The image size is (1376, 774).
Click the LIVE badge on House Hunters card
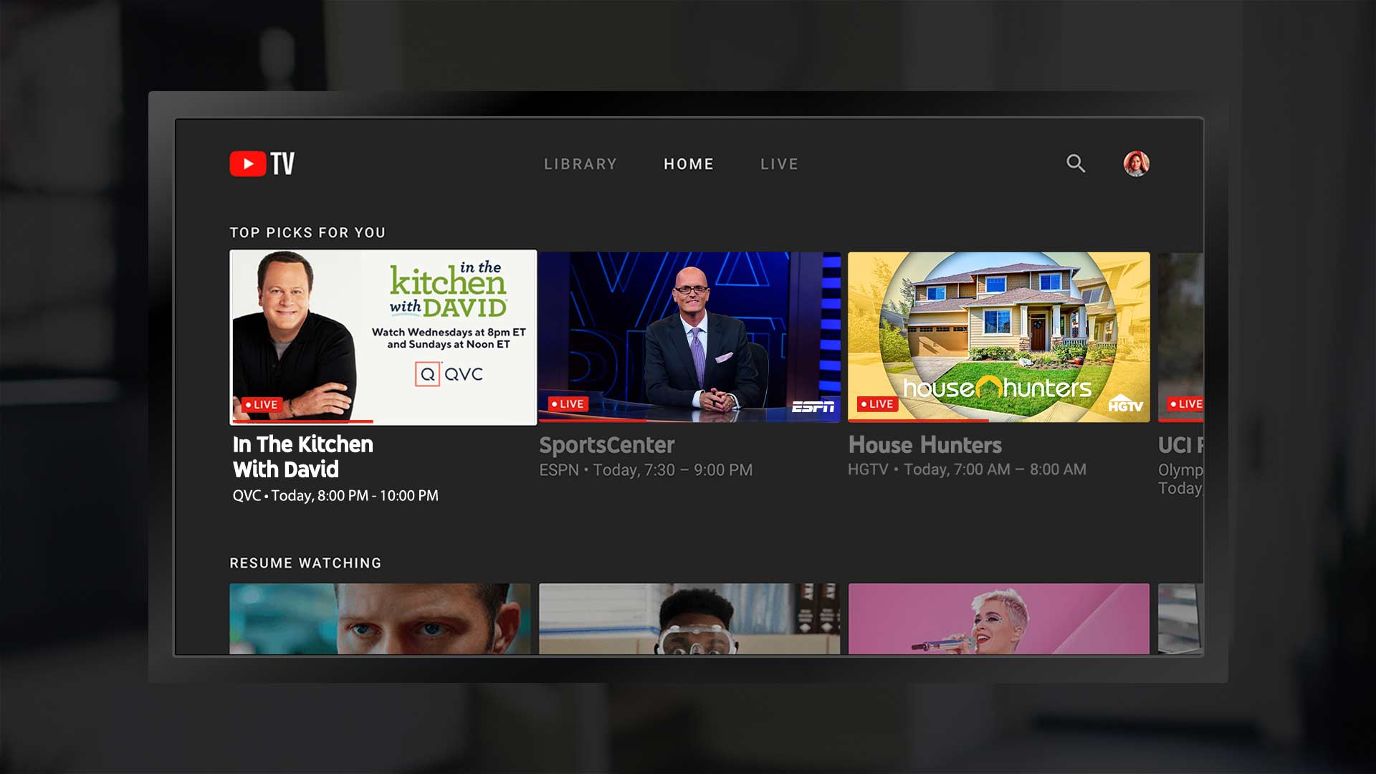[877, 404]
